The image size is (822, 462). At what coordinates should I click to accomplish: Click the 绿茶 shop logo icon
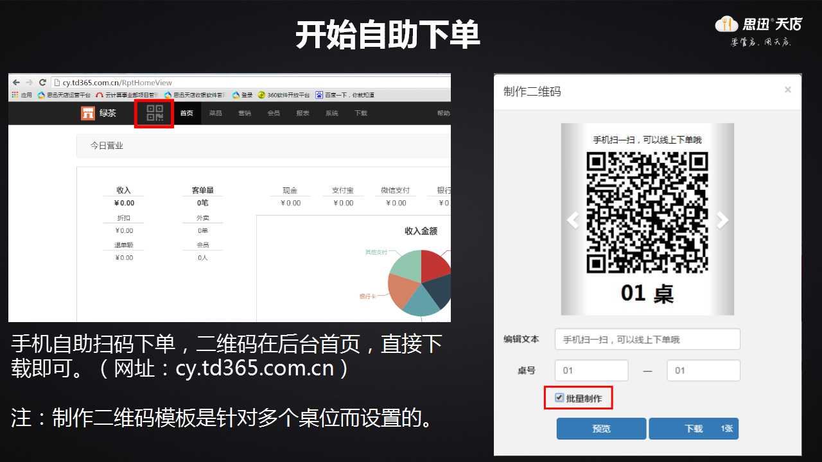pyautogui.click(x=88, y=114)
